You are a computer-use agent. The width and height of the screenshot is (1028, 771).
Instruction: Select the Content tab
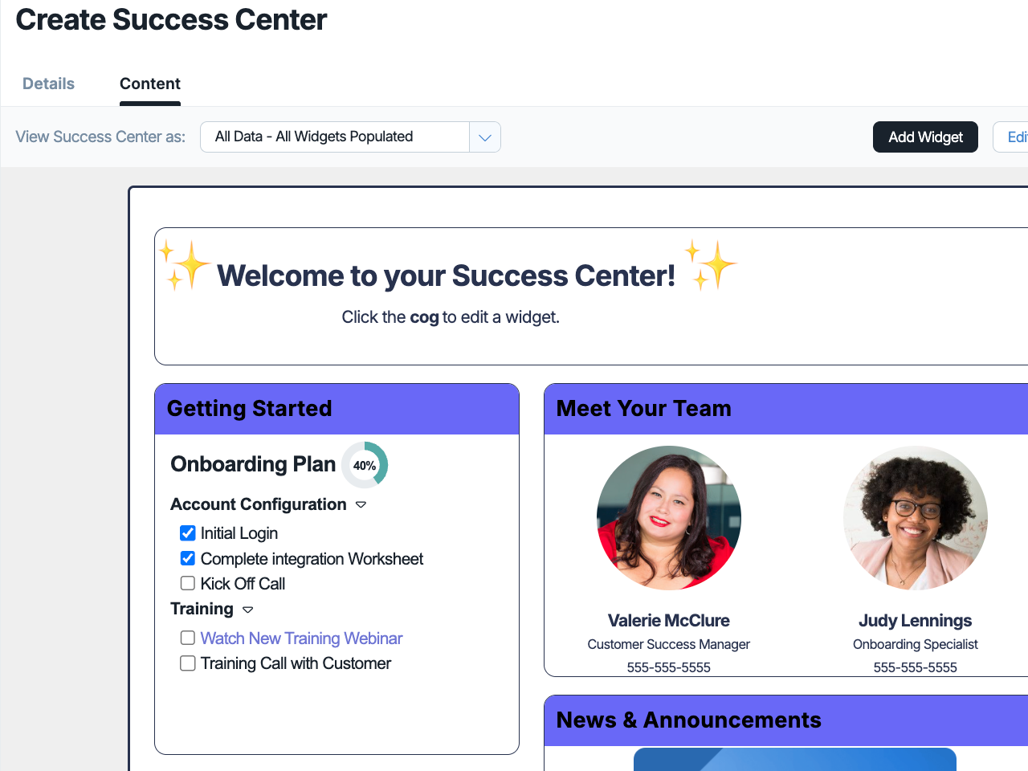pyautogui.click(x=150, y=84)
